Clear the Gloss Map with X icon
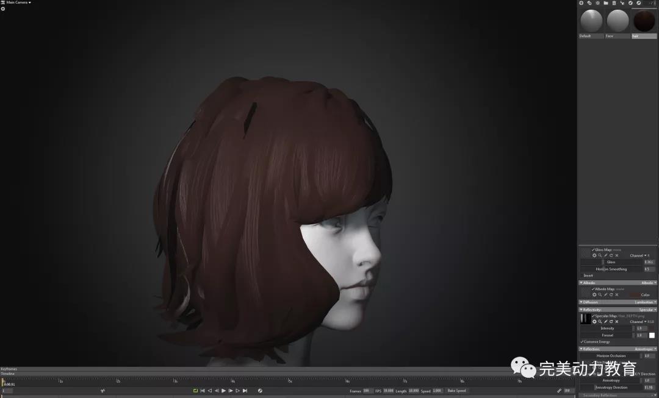Viewport: 659px width, 398px height. [617, 255]
